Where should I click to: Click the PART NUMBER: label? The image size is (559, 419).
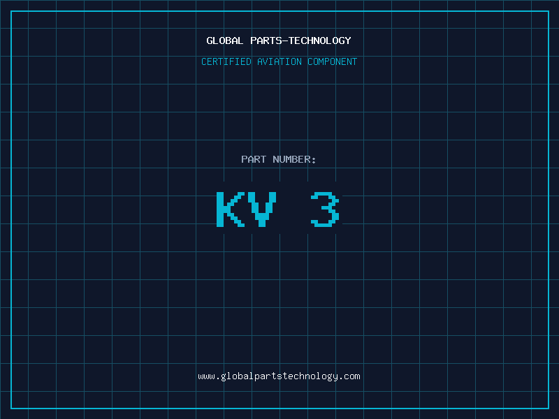coord(279,159)
